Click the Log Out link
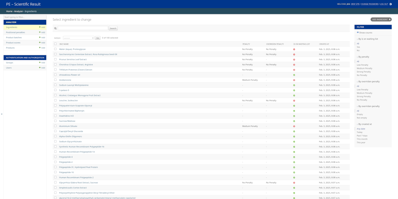398x199 pixels. (x=384, y=4)
